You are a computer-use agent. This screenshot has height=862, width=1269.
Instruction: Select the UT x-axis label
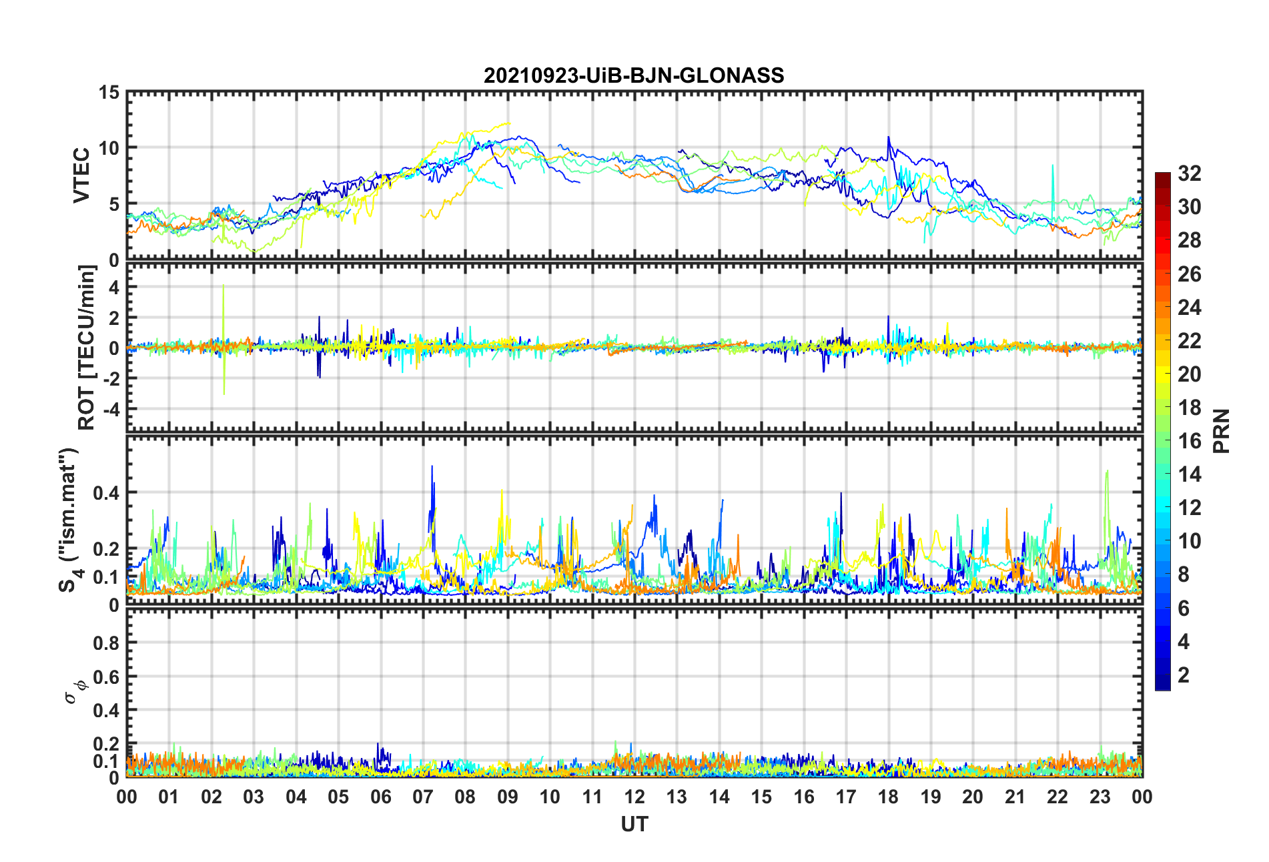click(x=634, y=825)
